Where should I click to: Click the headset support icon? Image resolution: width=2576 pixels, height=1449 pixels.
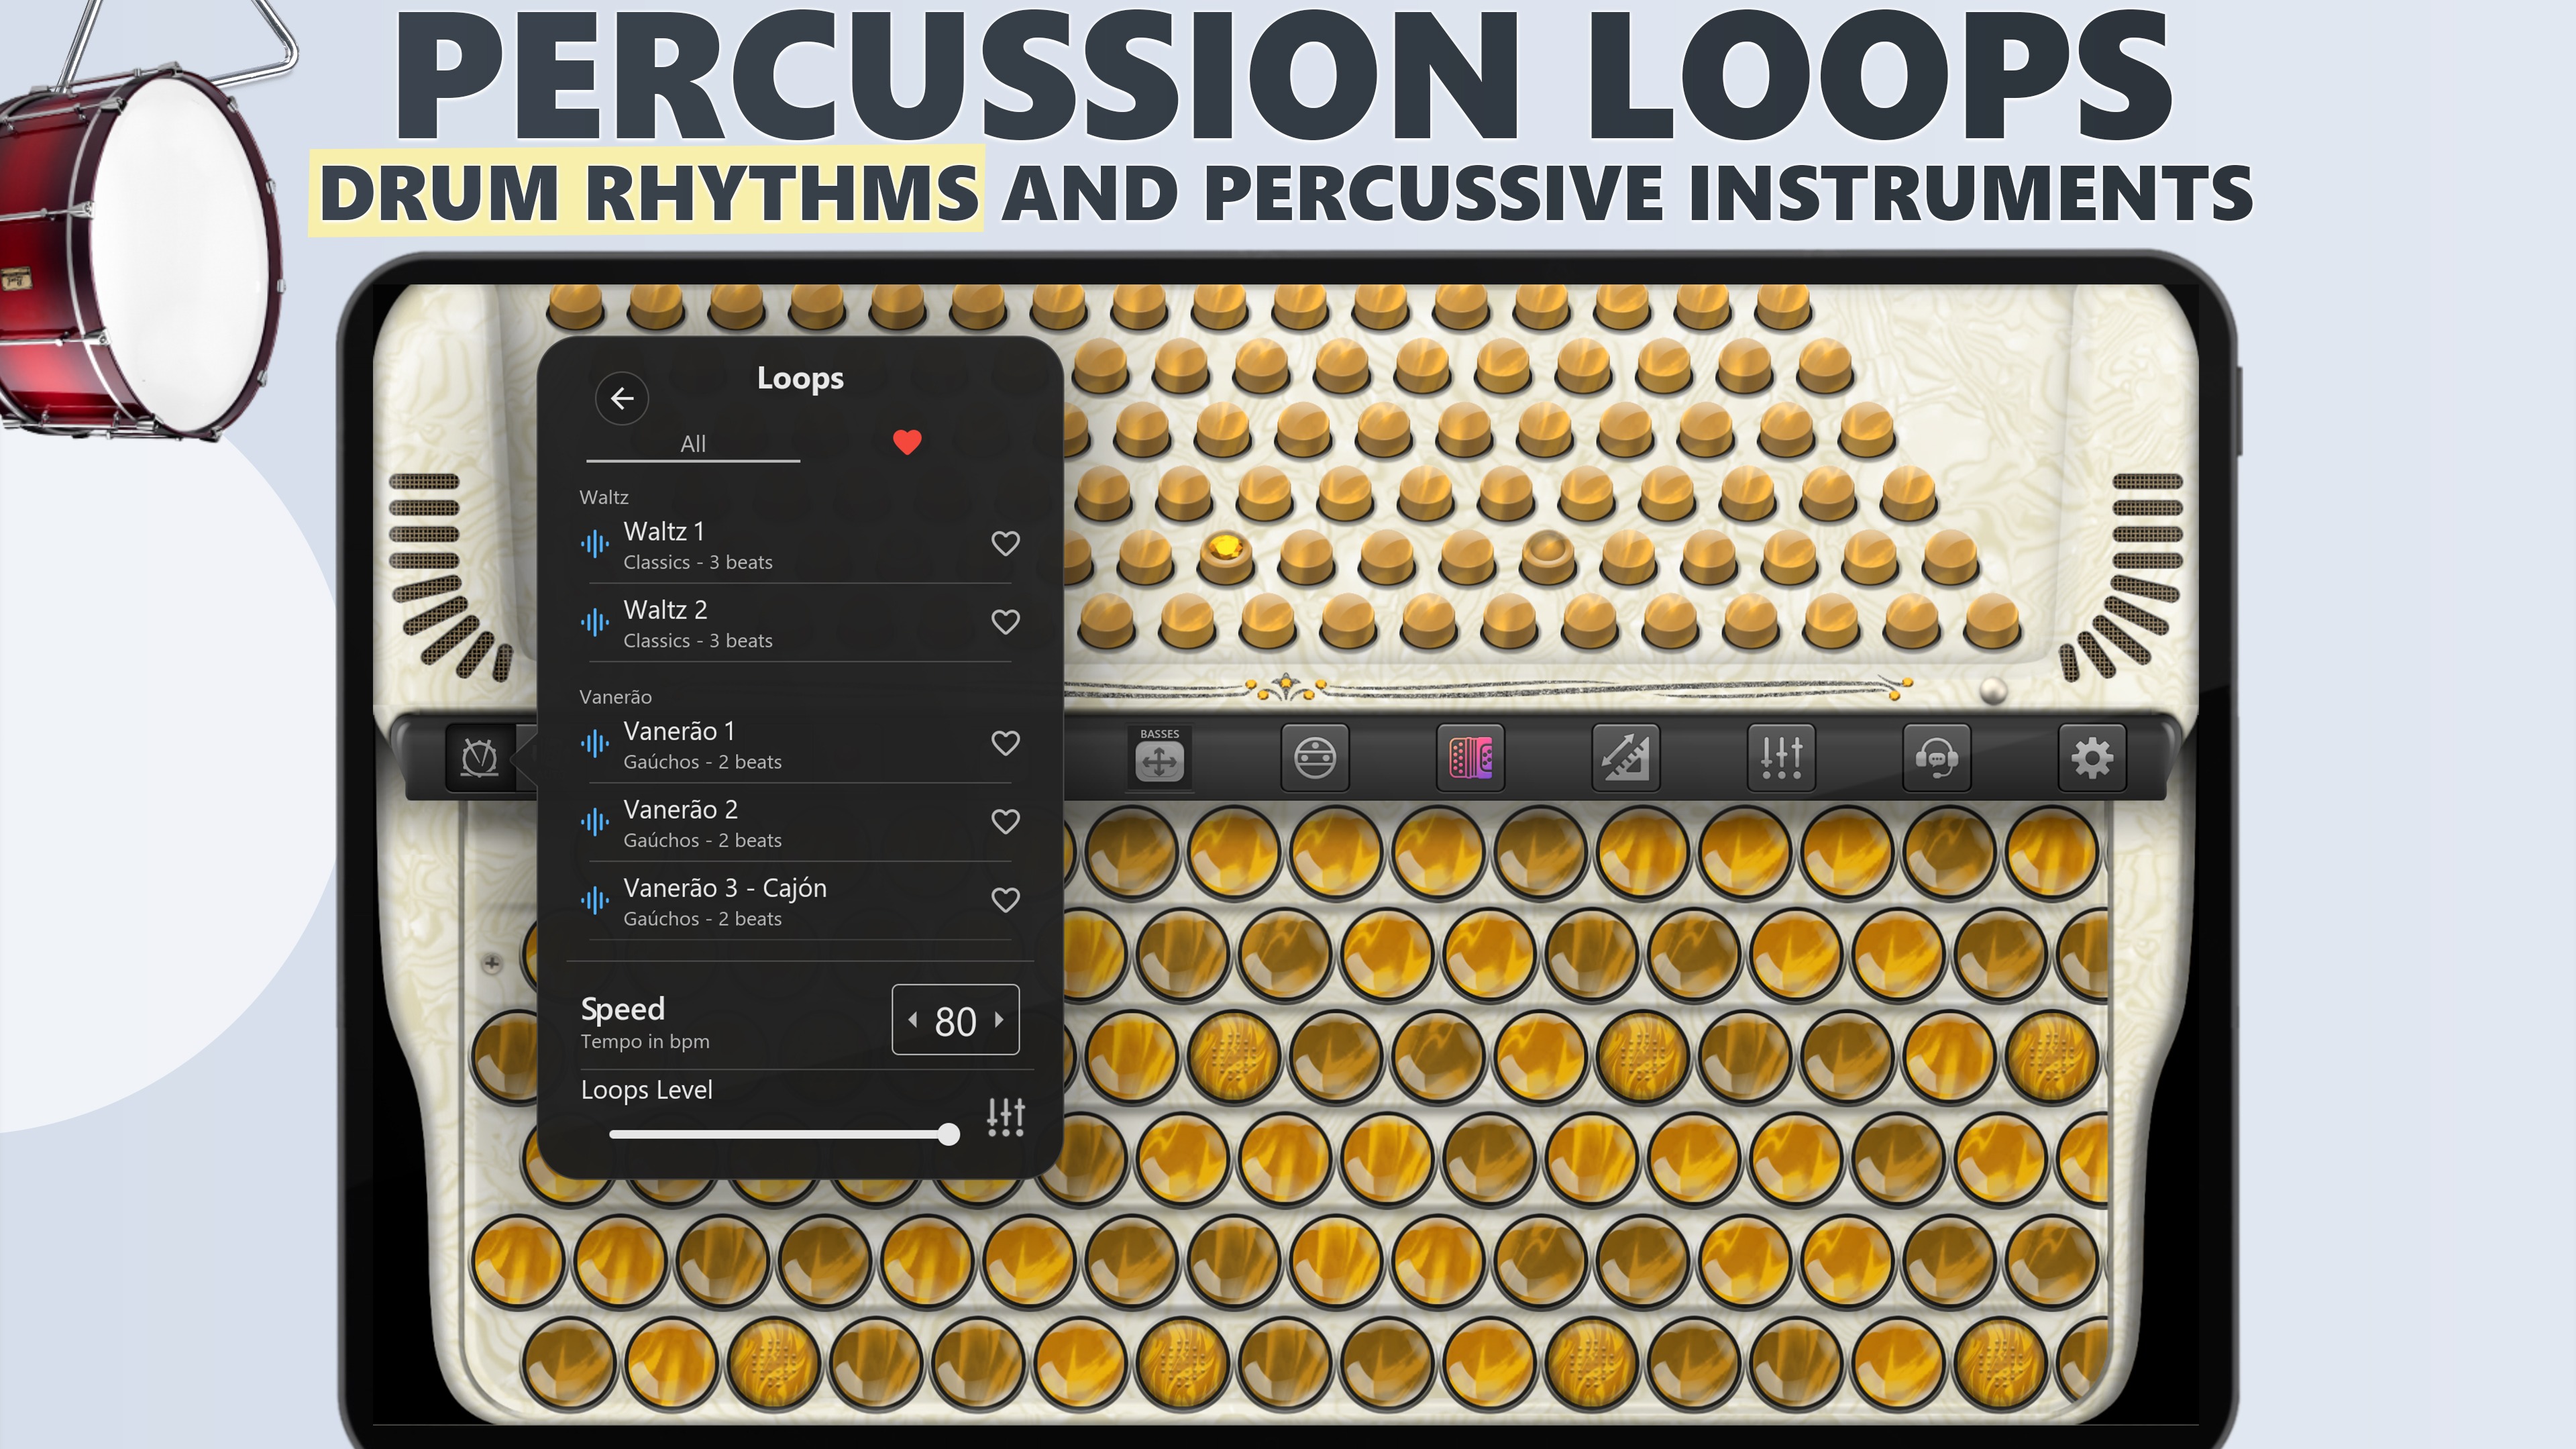(1936, 758)
